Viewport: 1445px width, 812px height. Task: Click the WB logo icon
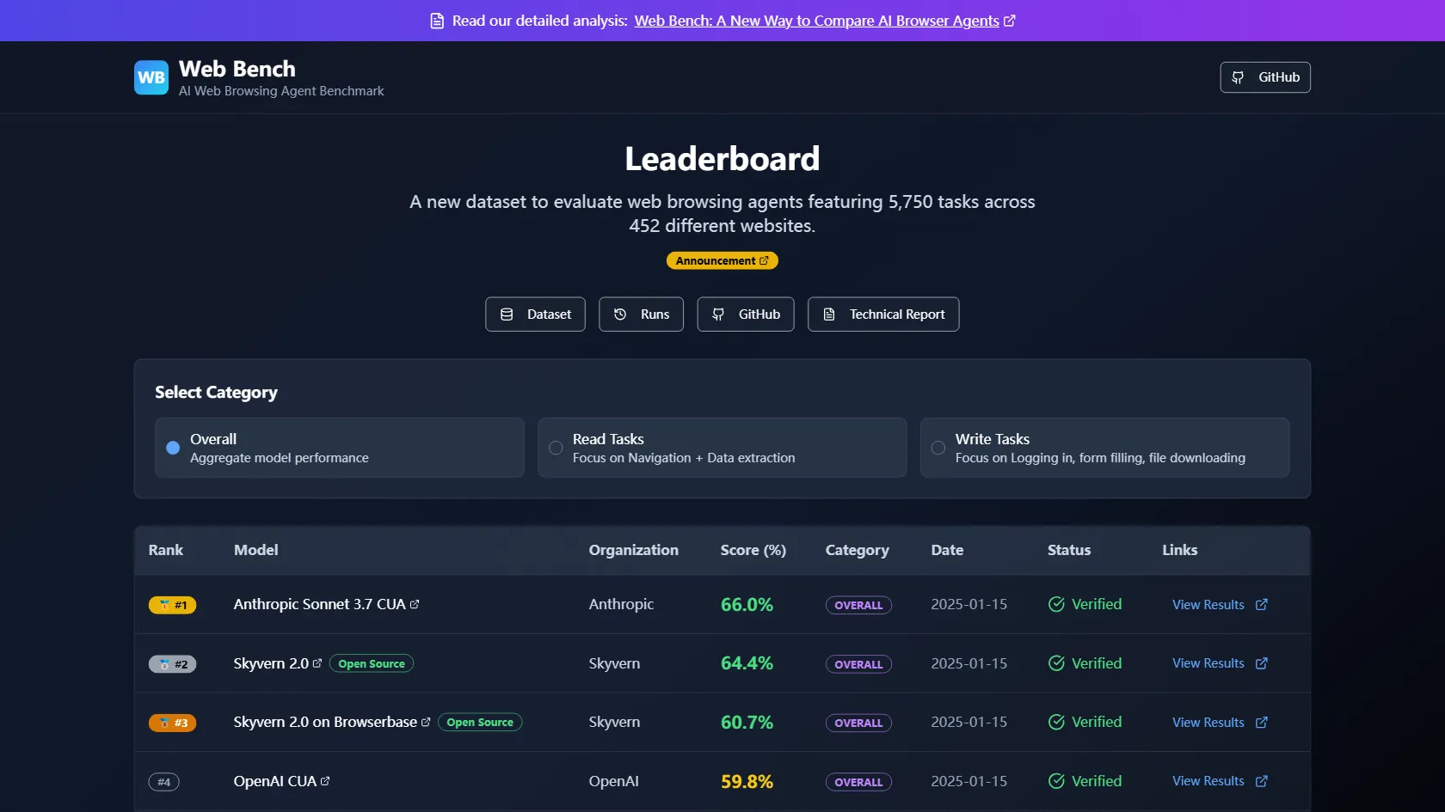coord(151,77)
